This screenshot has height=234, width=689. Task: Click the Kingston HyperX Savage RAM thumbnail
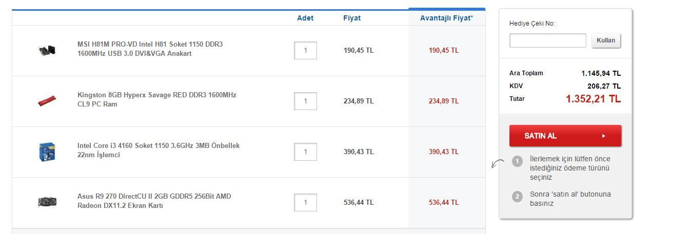47,101
